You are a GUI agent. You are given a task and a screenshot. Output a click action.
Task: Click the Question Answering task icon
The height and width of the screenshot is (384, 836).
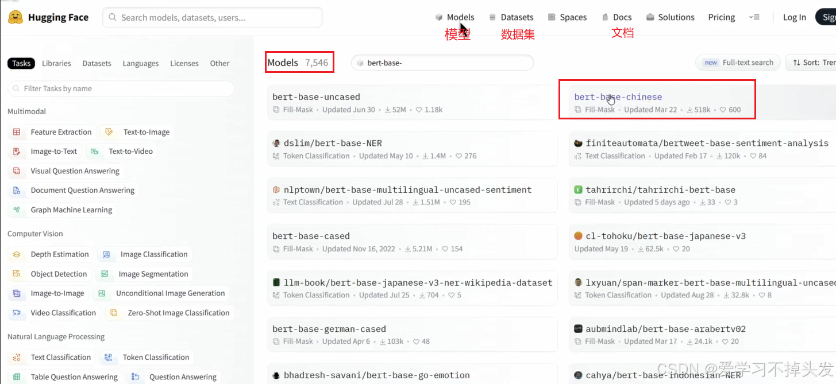tap(135, 377)
